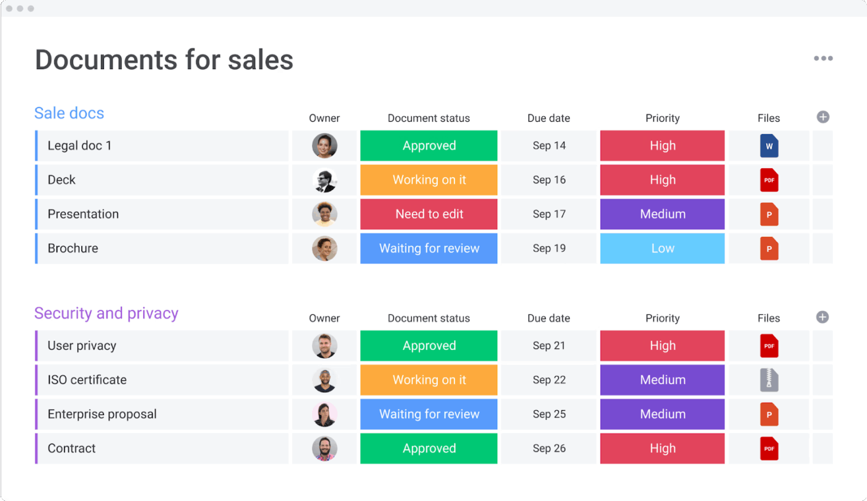Open the ZIP file attached to ISO certificate
Image resolution: width=867 pixels, height=501 pixels.
click(769, 380)
